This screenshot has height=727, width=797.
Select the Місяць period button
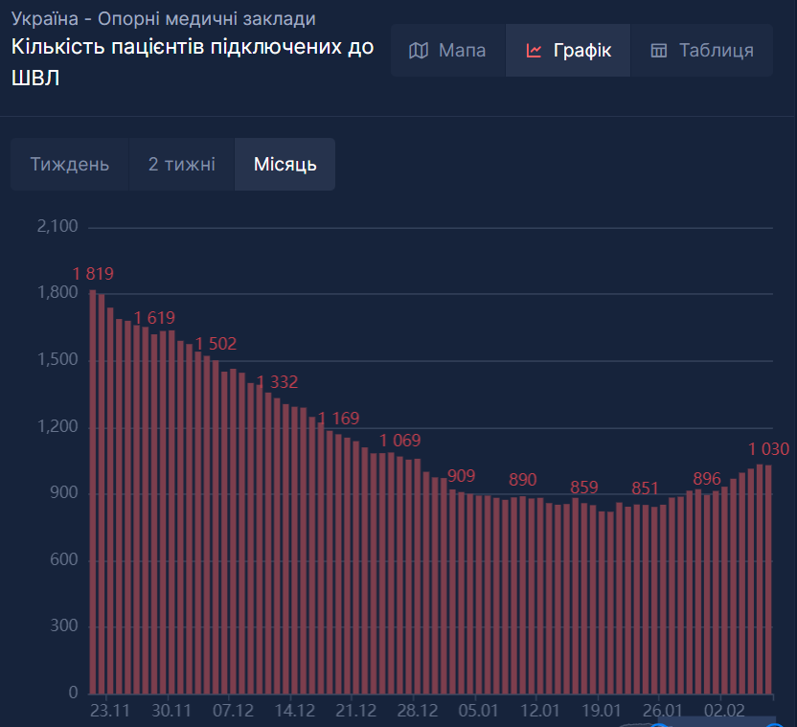click(x=285, y=164)
